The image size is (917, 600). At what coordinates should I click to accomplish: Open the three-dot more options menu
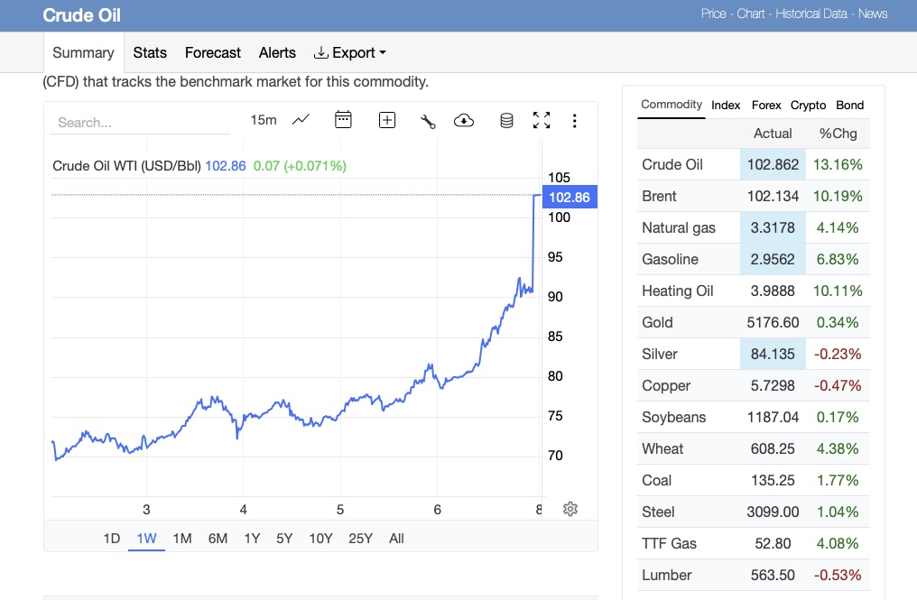pos(575,120)
